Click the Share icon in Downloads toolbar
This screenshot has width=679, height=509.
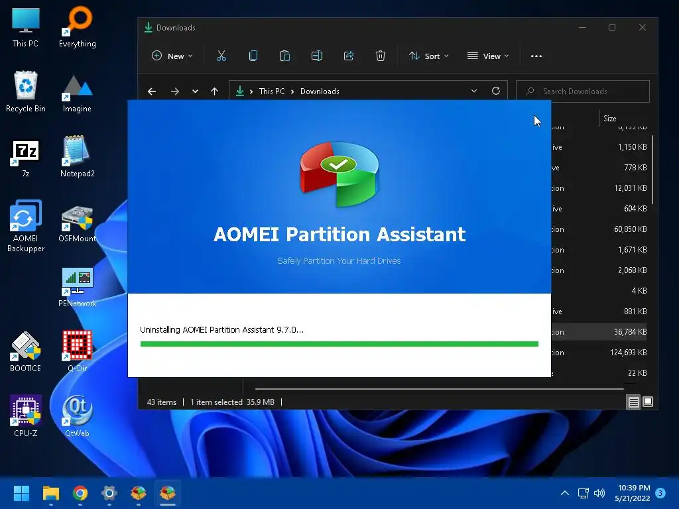349,56
